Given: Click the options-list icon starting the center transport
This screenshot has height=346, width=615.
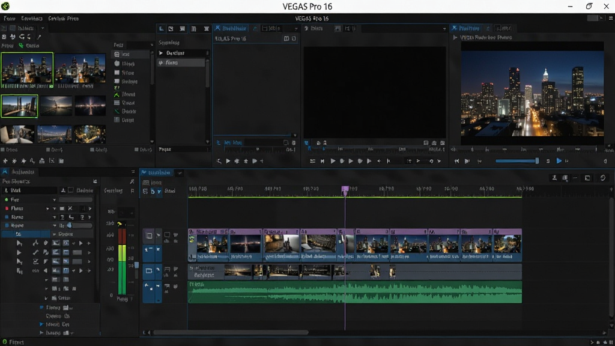Looking at the screenshot, I should tap(312, 161).
